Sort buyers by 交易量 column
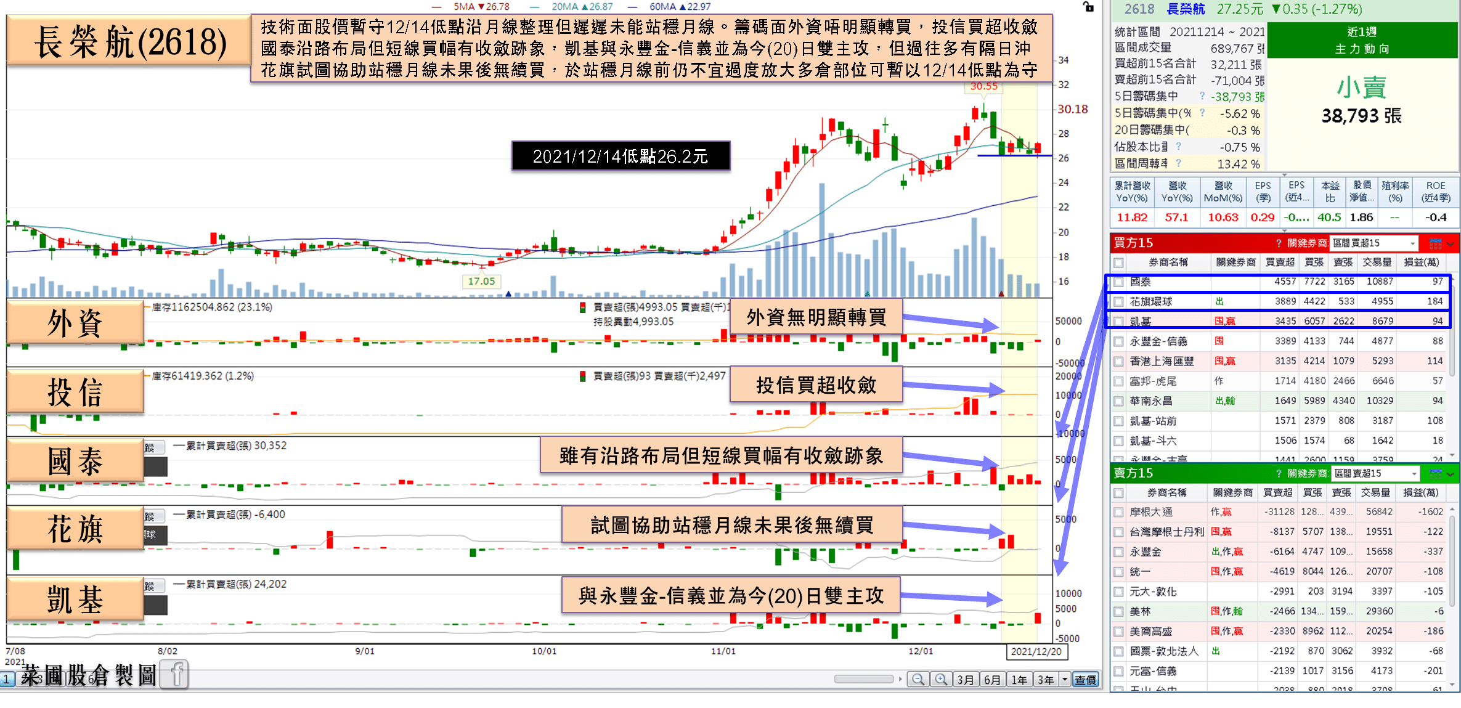This screenshot has width=1461, height=708. point(1377,262)
